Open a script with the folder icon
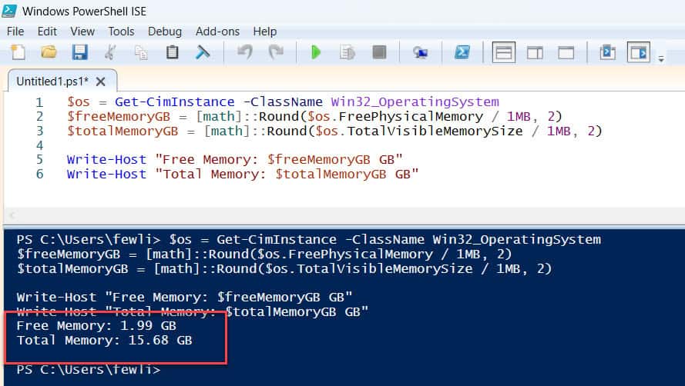This screenshot has width=685, height=386. click(x=49, y=52)
